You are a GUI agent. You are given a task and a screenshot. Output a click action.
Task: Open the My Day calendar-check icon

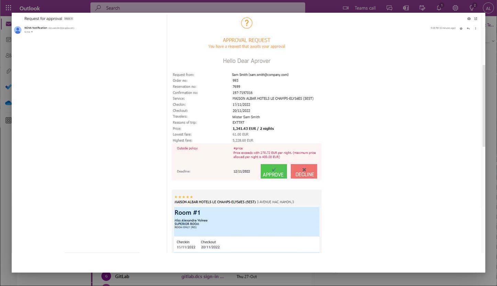[422, 8]
